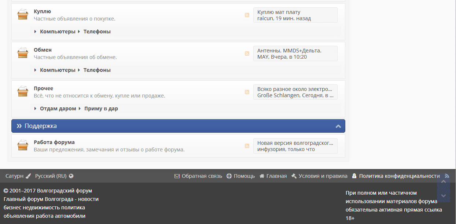Viewport: 456px width, 224px height.
Task: Open Телефоны subforum under Куплю
Action: pos(97,32)
